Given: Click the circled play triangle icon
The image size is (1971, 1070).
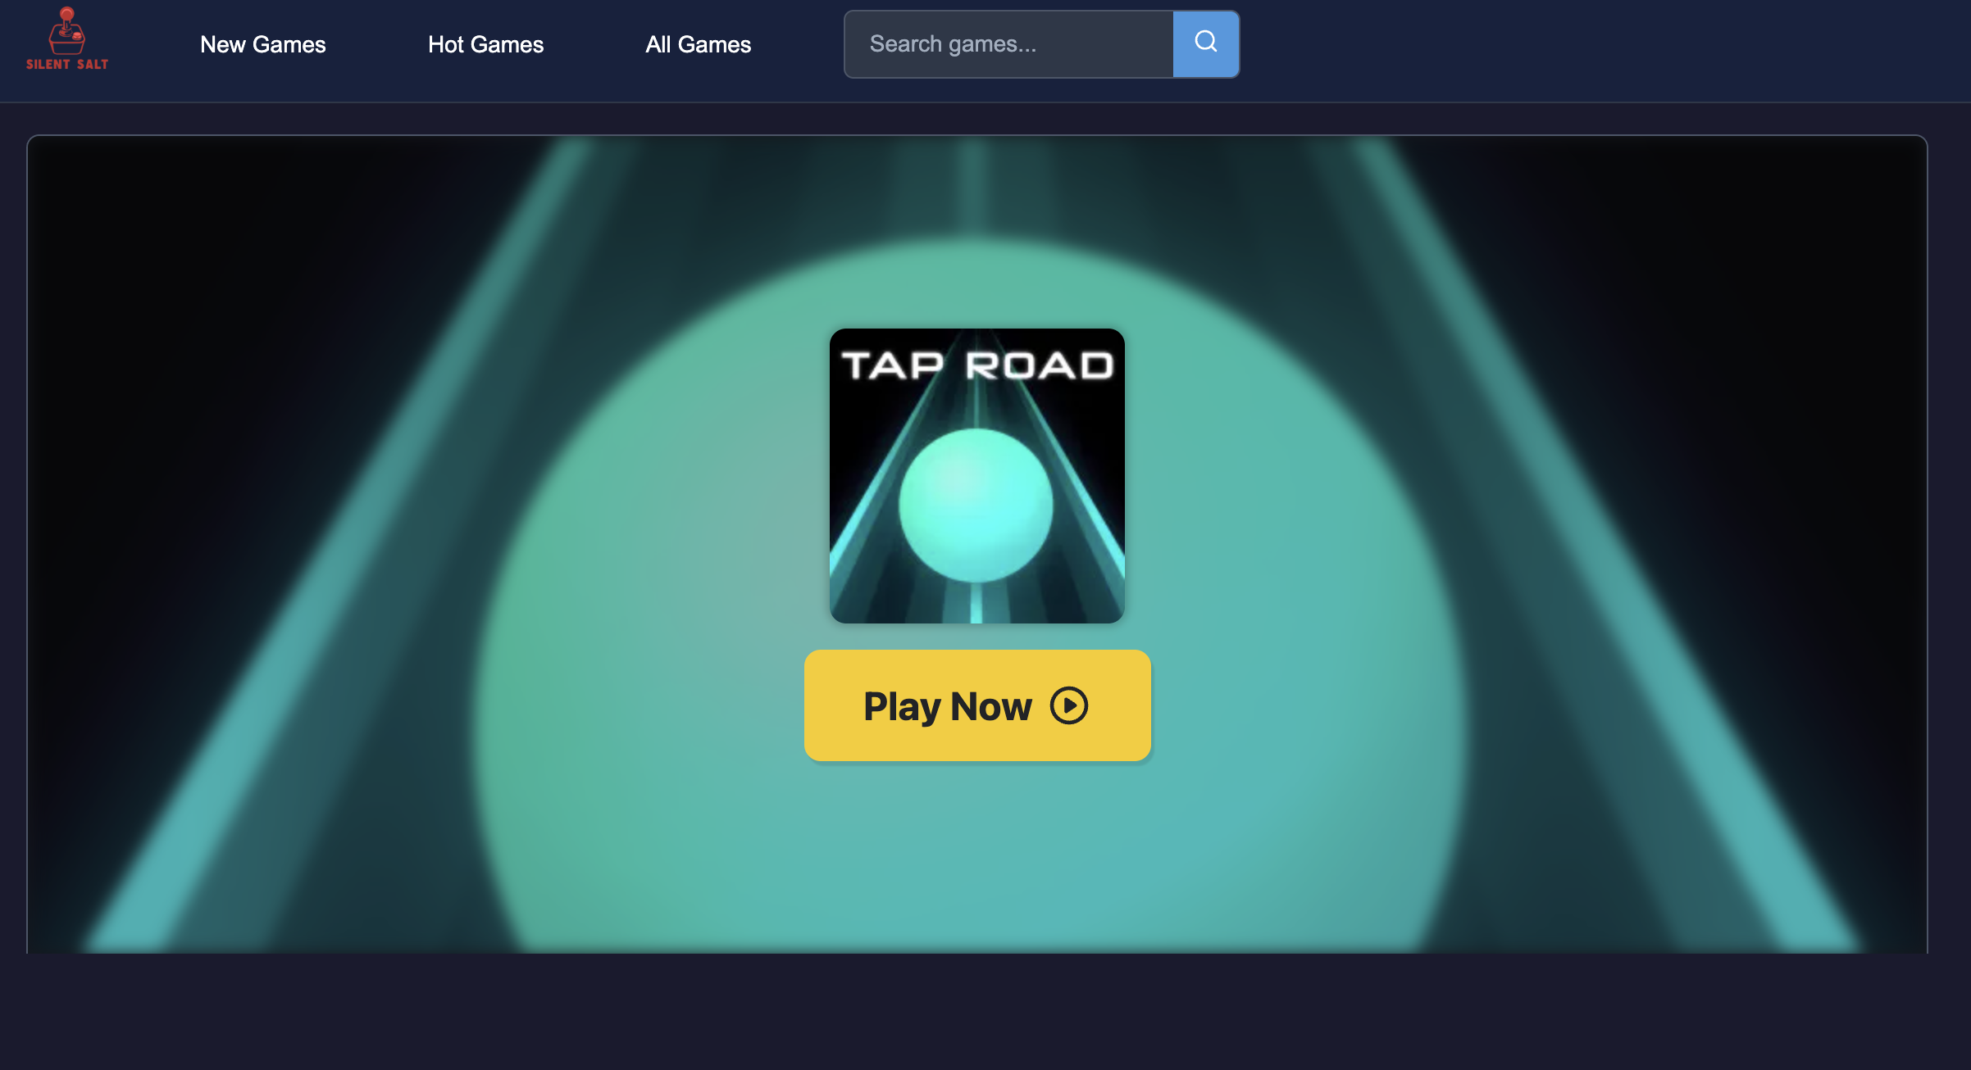Looking at the screenshot, I should 1069,705.
